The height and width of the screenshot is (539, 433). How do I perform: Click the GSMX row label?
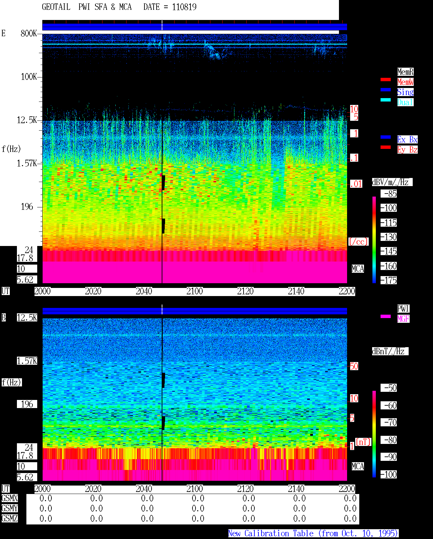click(9, 498)
